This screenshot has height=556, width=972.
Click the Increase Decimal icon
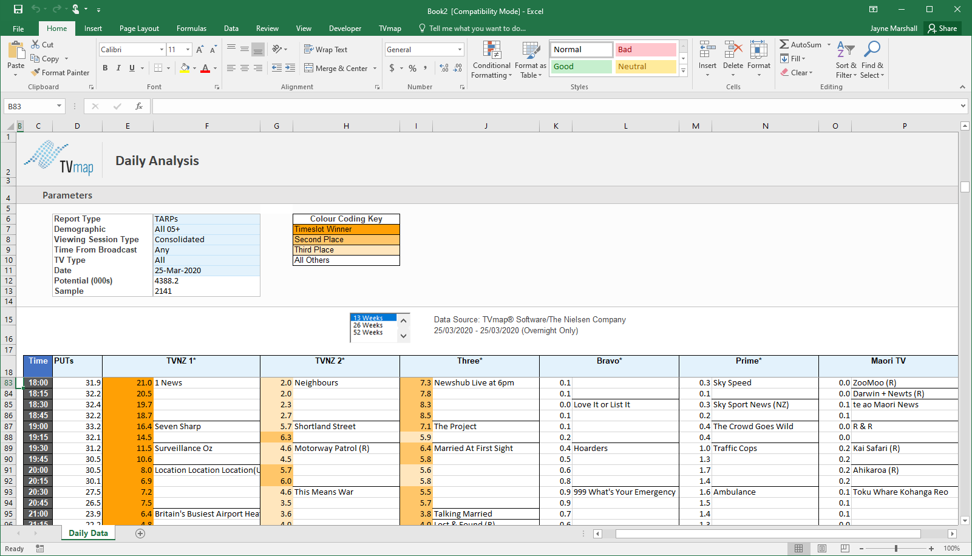click(x=444, y=68)
